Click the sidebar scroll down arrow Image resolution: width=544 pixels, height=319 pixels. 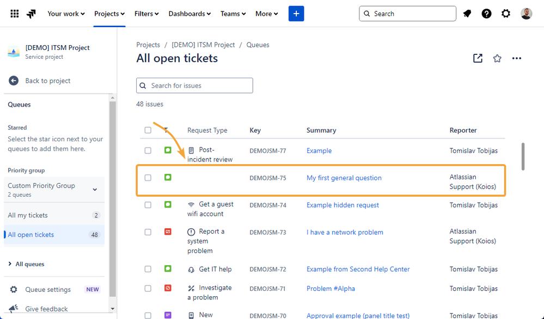pyautogui.click(x=112, y=308)
